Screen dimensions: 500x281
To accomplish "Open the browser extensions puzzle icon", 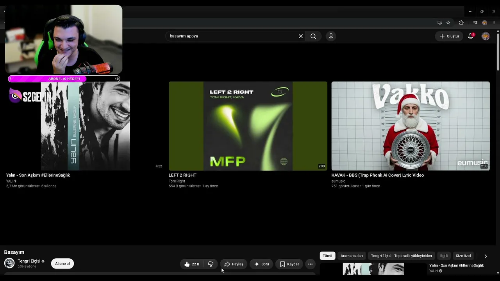I will pyautogui.click(x=461, y=23).
